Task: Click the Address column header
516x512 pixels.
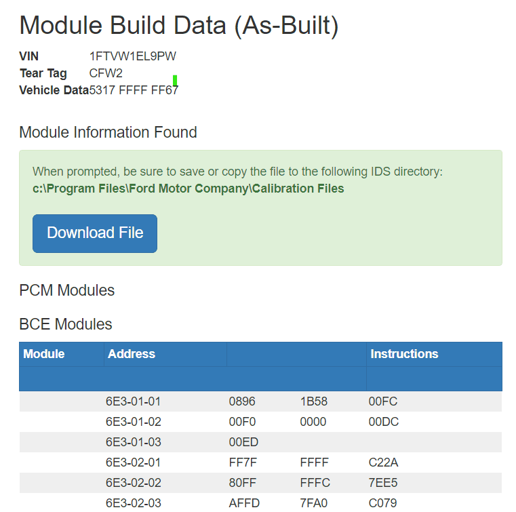Action: pos(132,354)
